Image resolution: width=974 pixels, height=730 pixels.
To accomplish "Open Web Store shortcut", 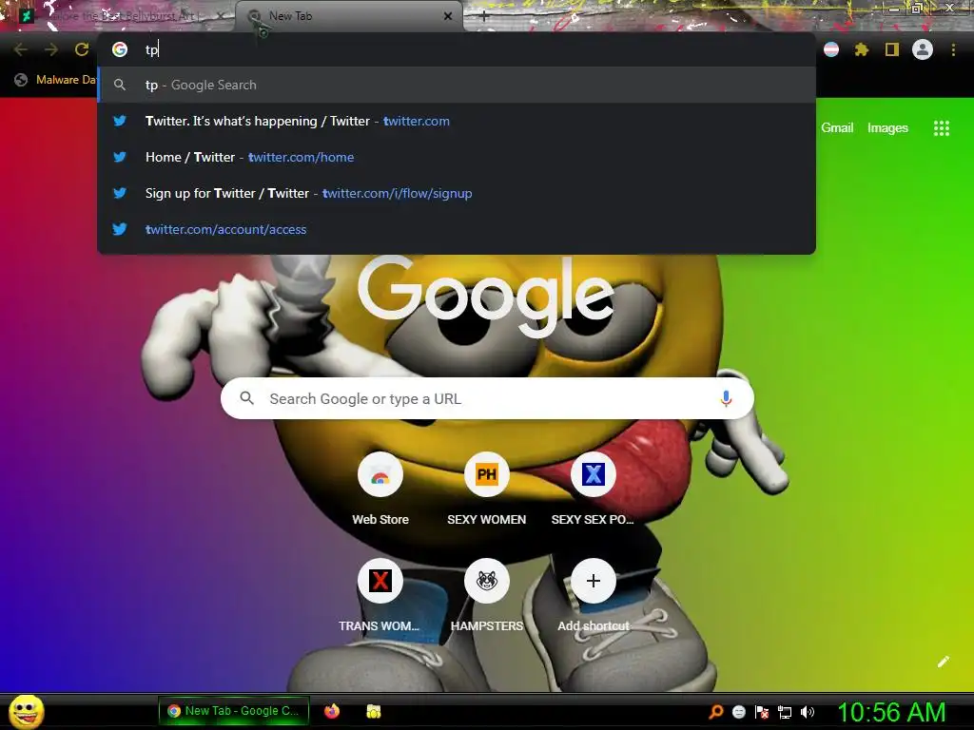I will (380, 490).
